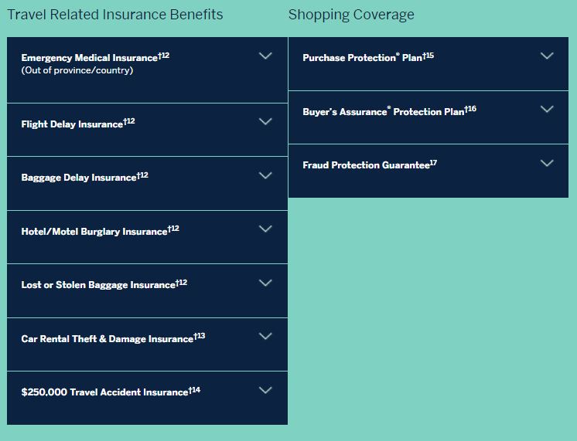This screenshot has width=577, height=441.
Task: Select Flight Delay Insurance label
Action: [x=72, y=124]
